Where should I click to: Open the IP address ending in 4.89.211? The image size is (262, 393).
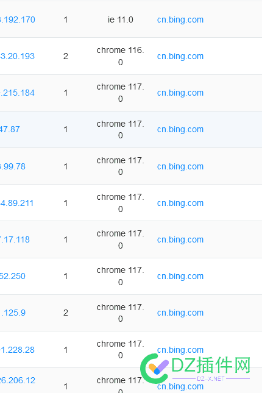coord(16,203)
